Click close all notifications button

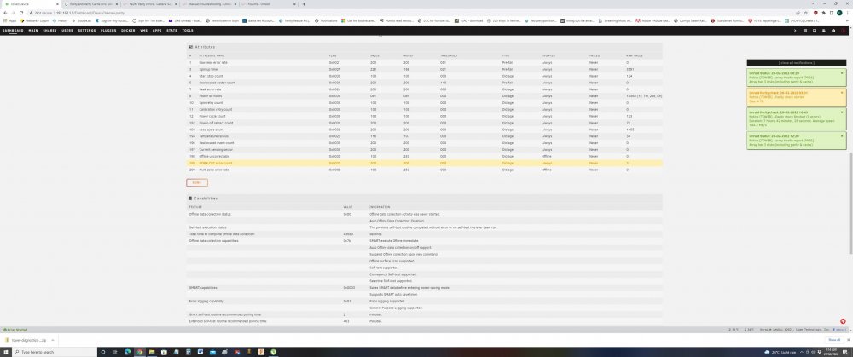tap(797, 63)
